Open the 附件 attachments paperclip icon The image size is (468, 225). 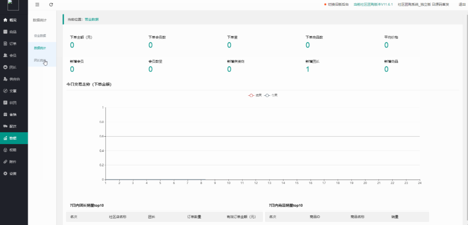click(x=5, y=161)
